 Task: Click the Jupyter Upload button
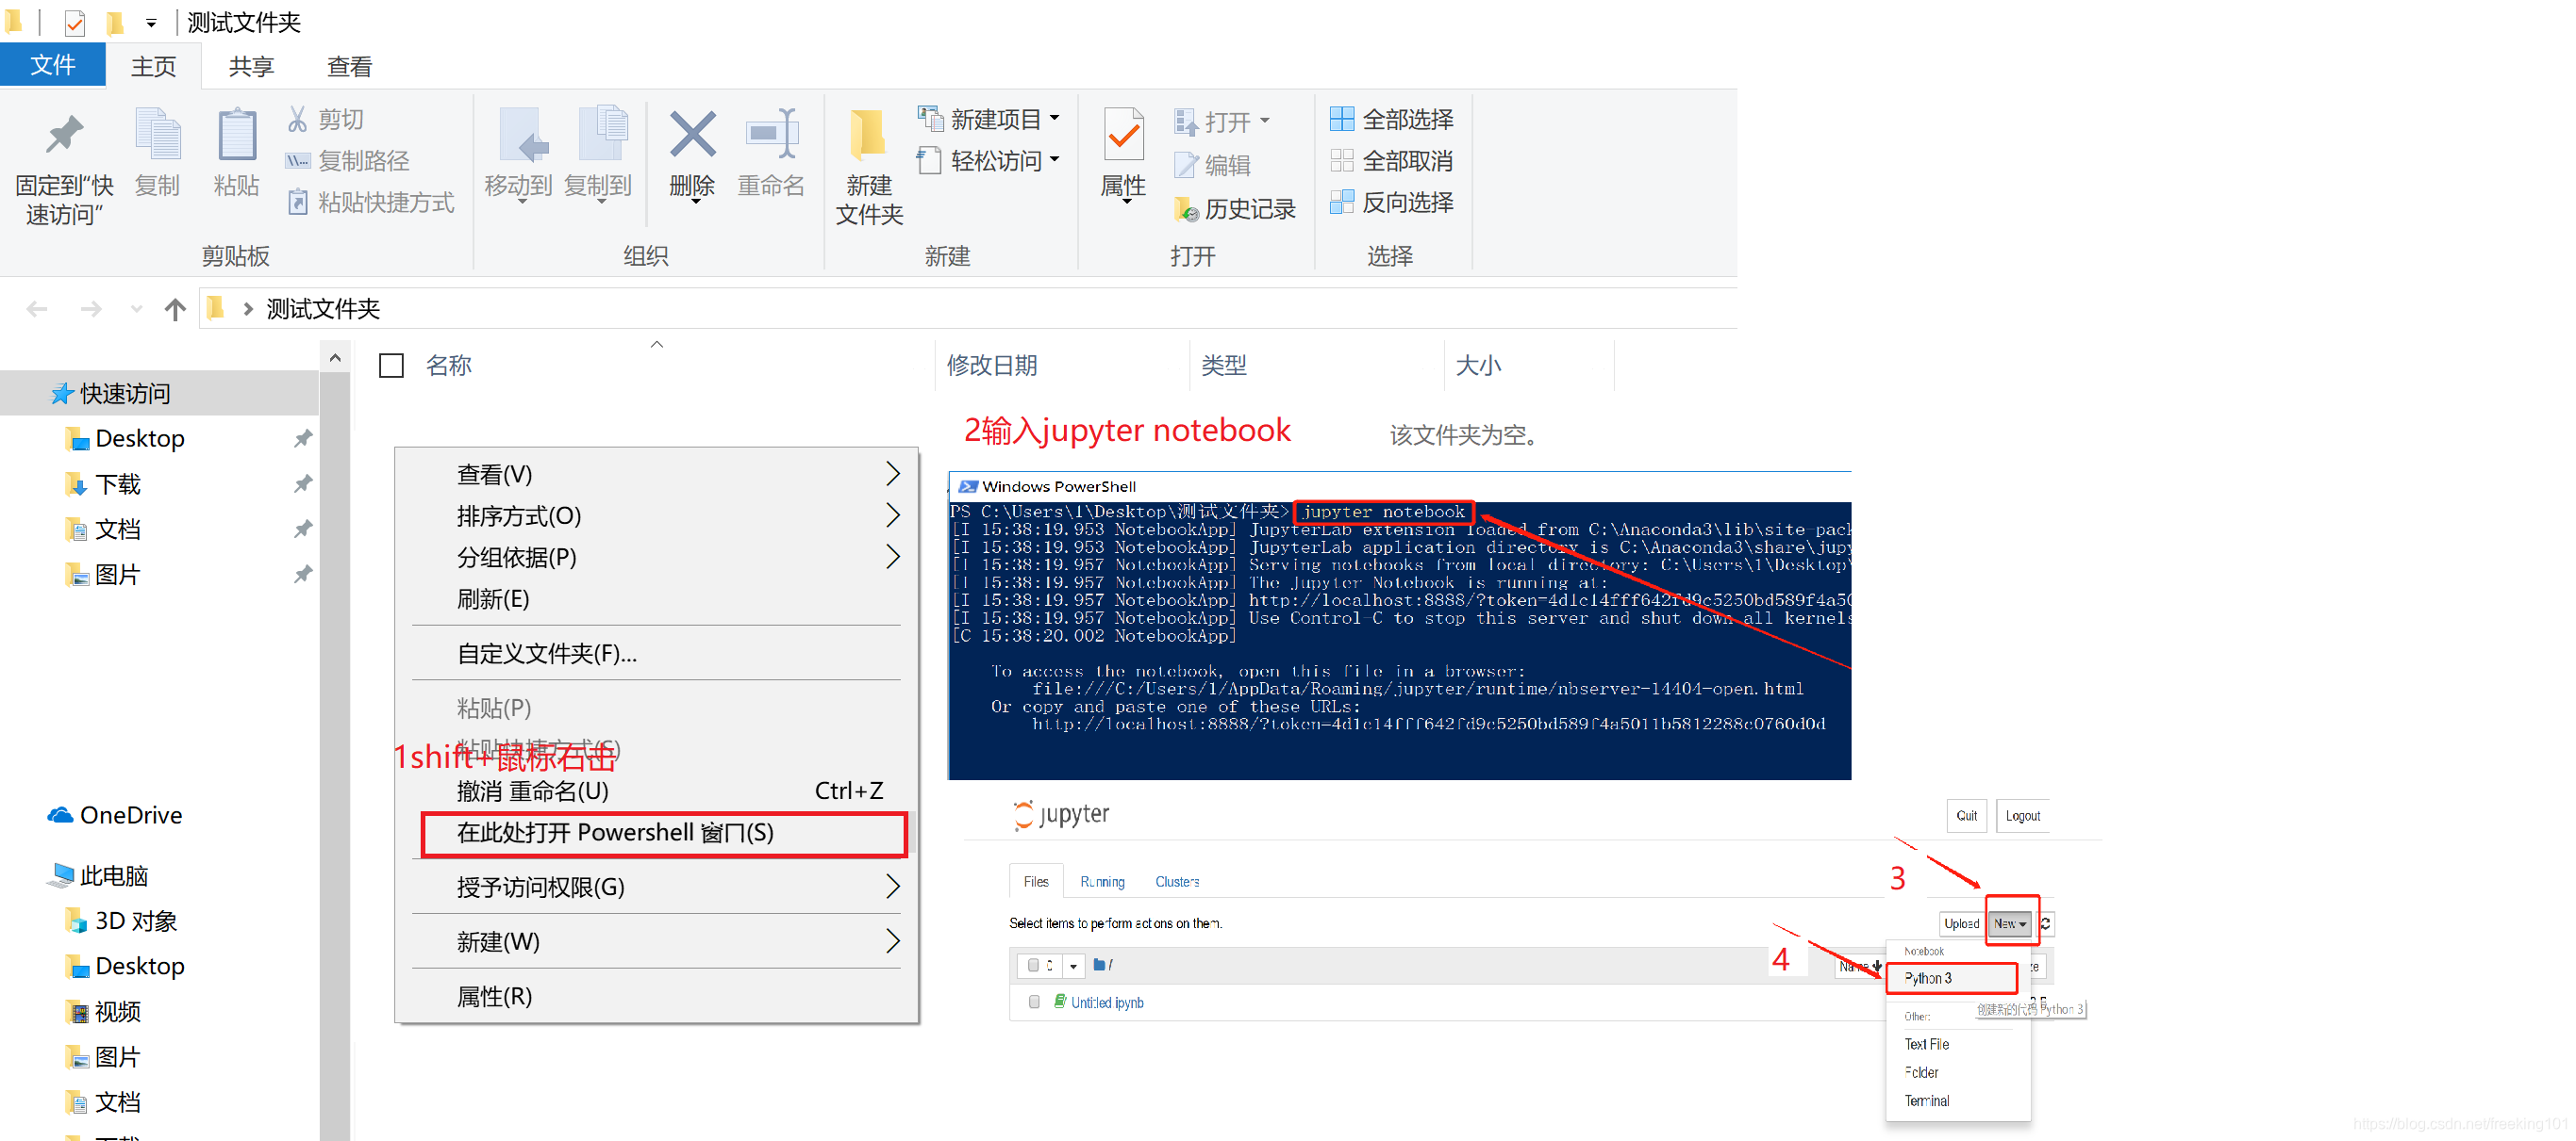click(1960, 924)
